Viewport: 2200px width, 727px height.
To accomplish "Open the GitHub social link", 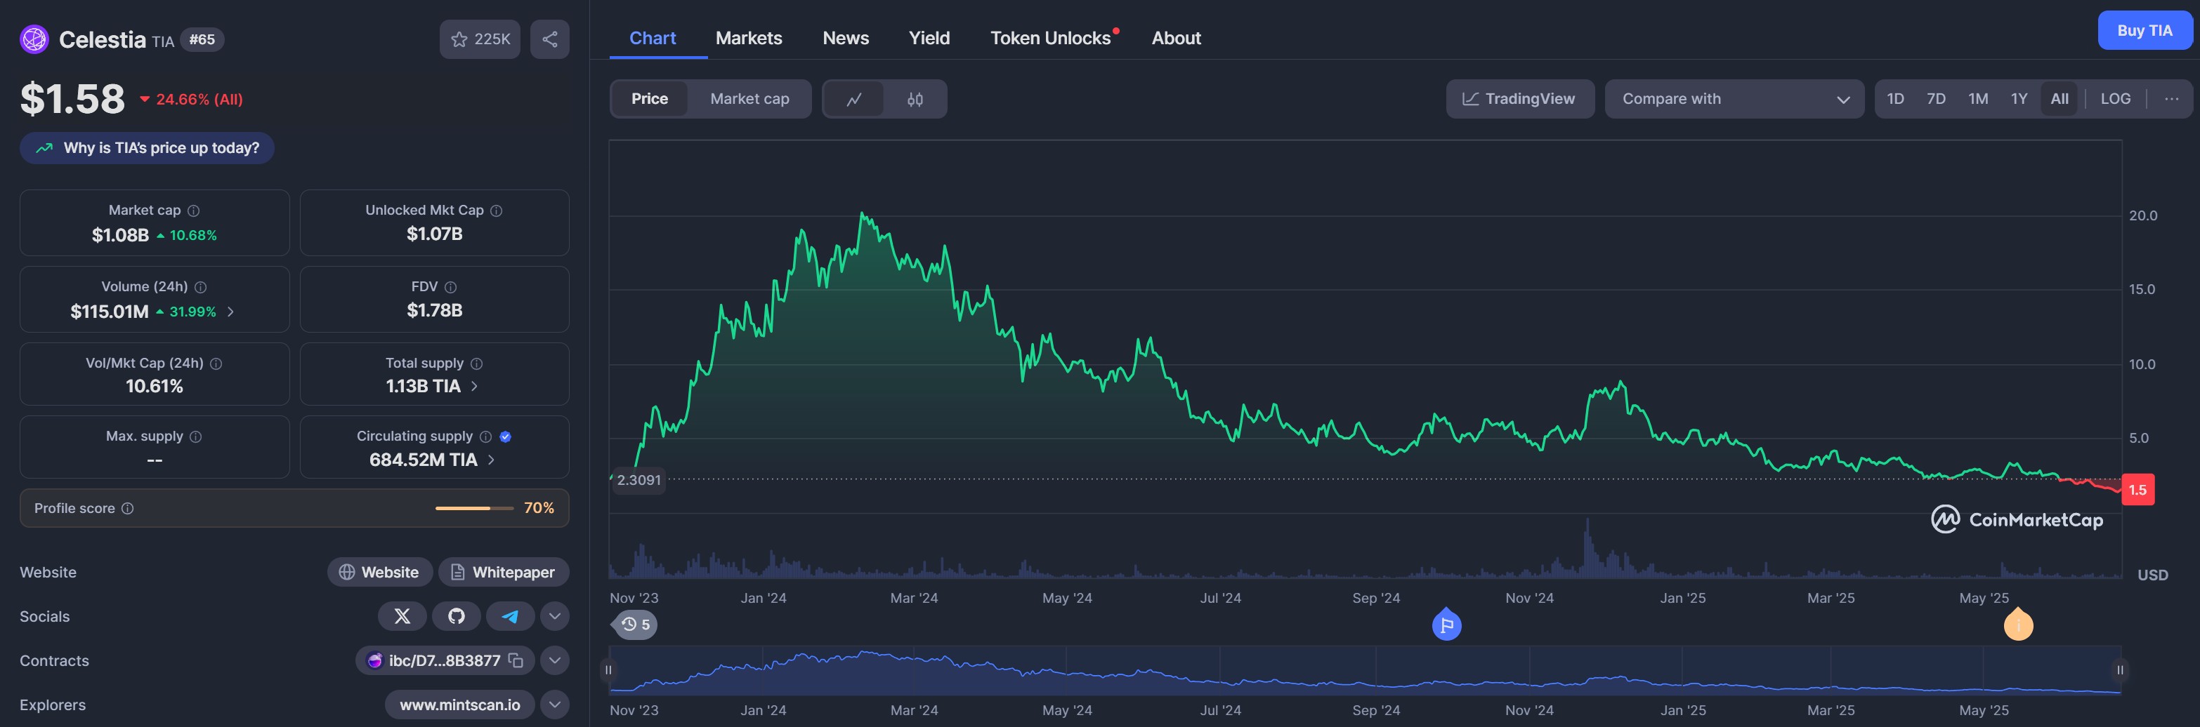I will coord(456,616).
